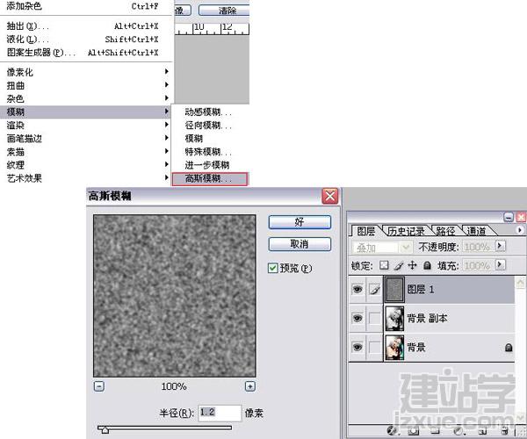
Task: Expand the 渲染 submenu arrow
Action: (166, 125)
